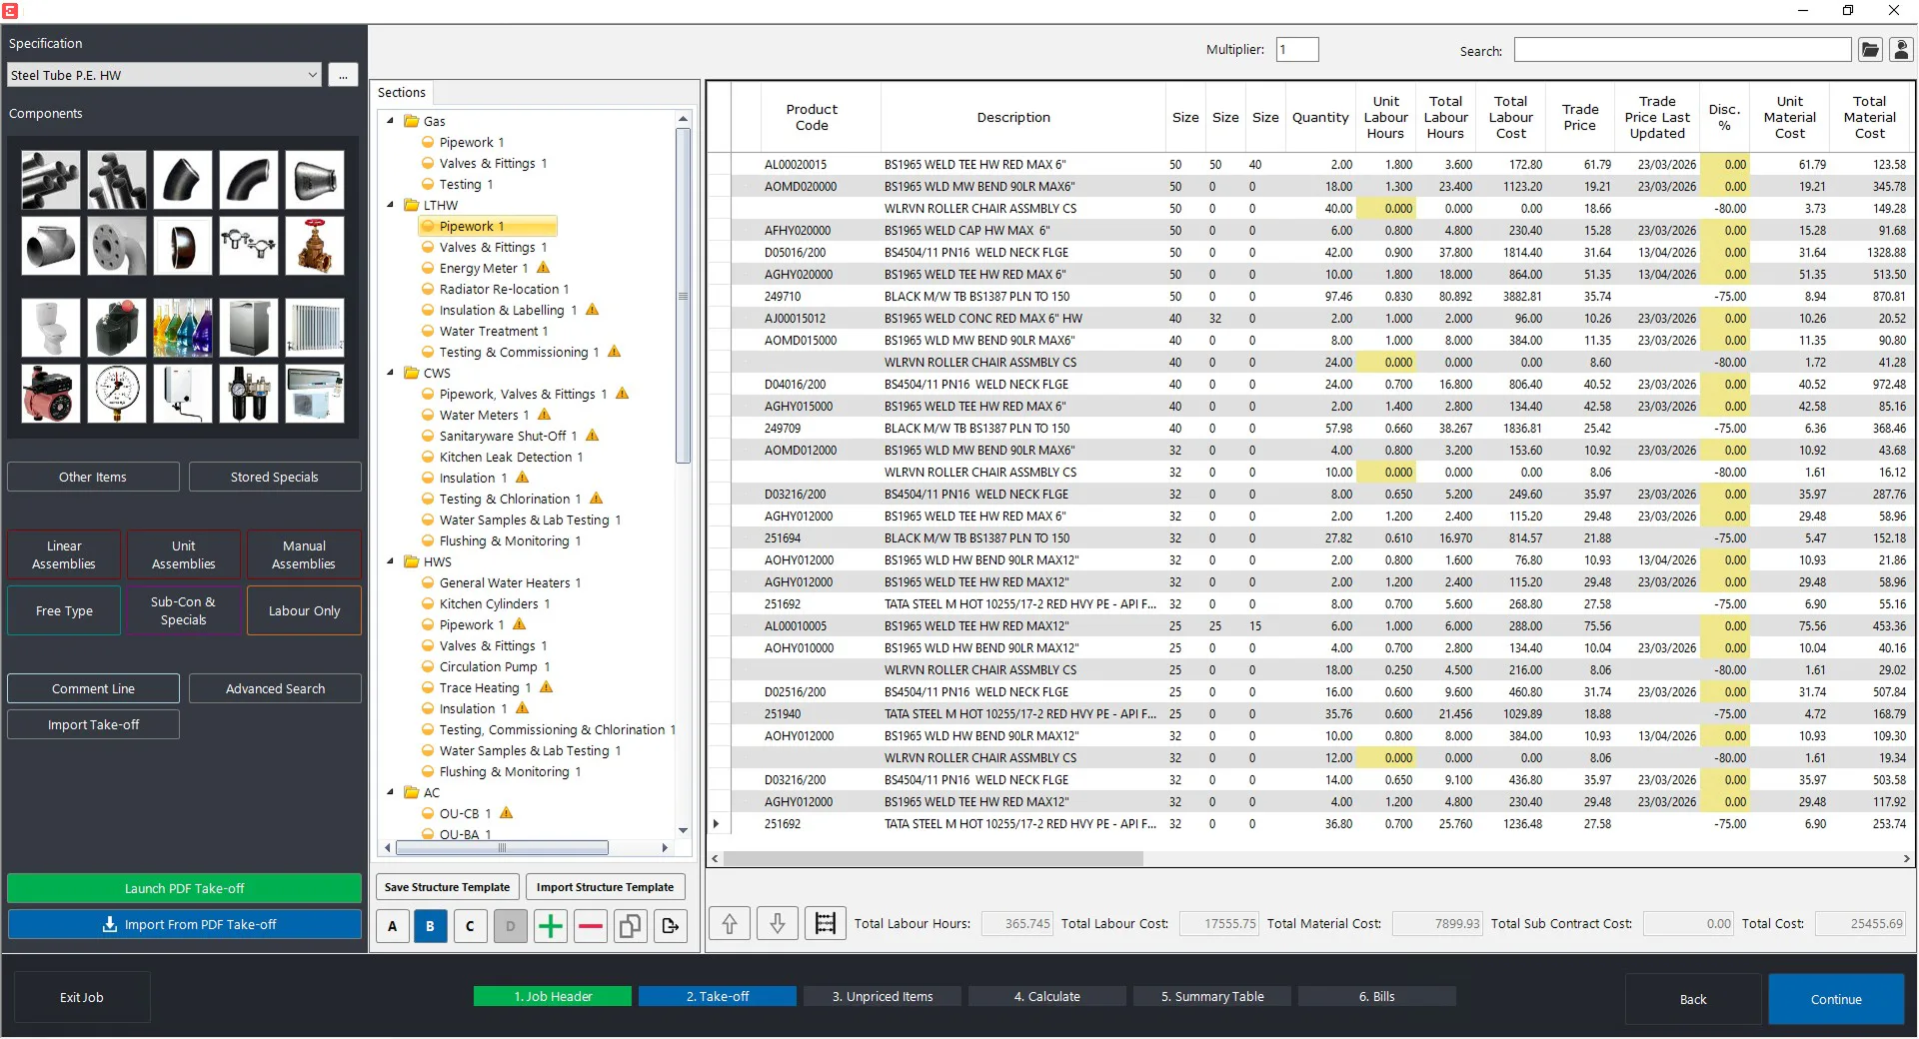The image size is (1919, 1039).
Task: Collapse the HWS section folder
Action: click(x=391, y=561)
